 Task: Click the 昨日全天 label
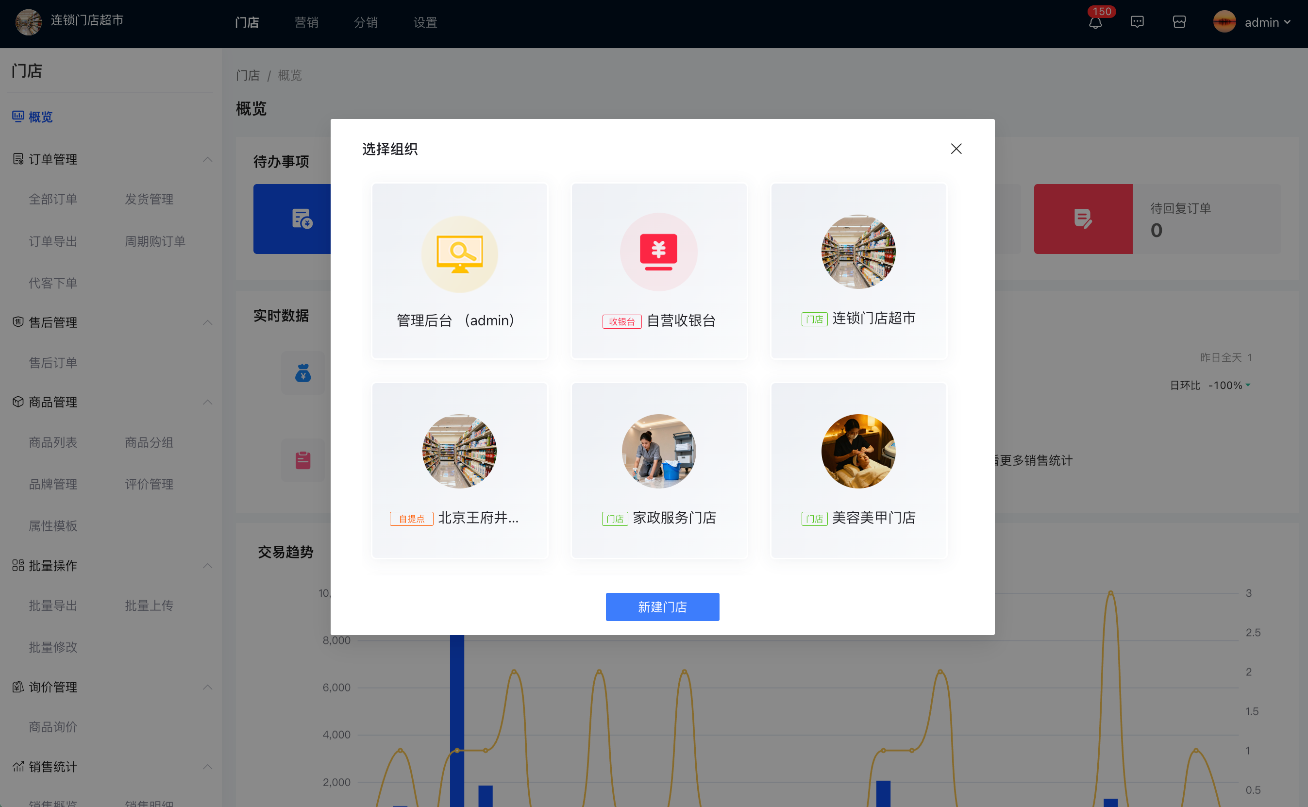click(1221, 357)
